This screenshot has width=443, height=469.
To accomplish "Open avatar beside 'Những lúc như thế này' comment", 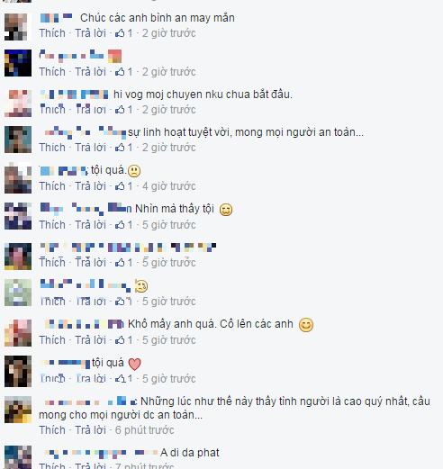I will pyautogui.click(x=18, y=410).
